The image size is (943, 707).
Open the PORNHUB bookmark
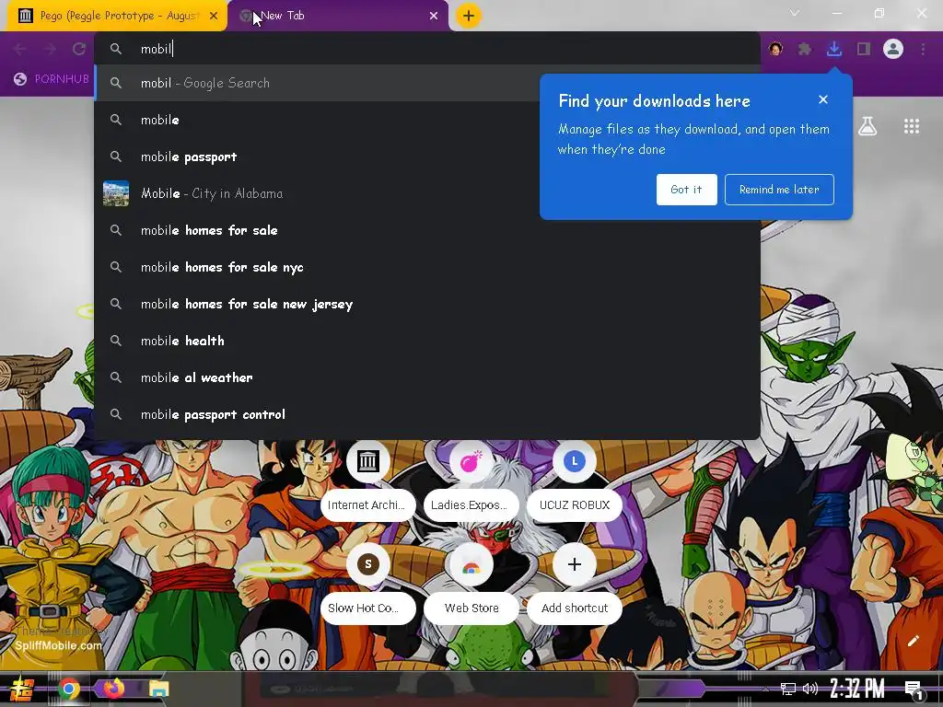click(52, 79)
